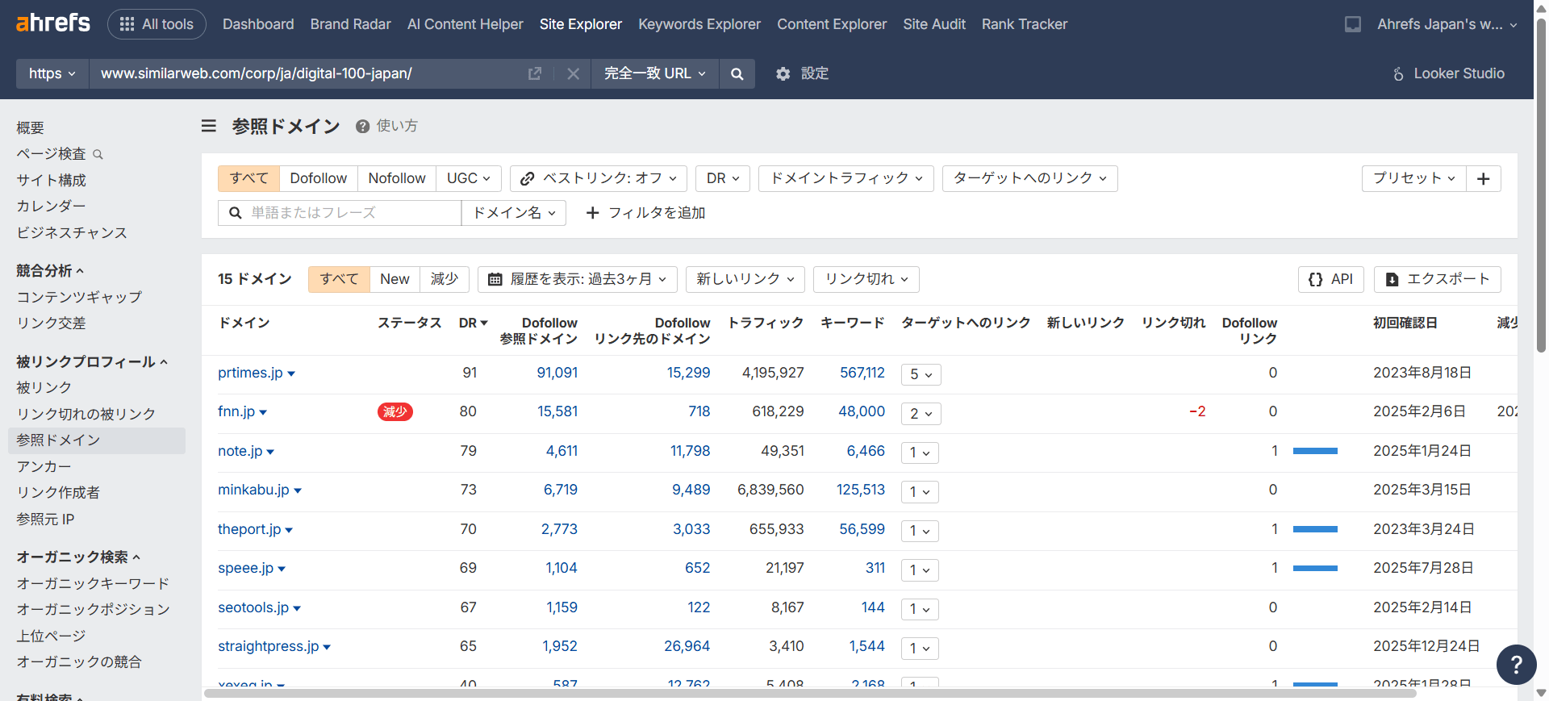Open アンカー in the sidebar
The height and width of the screenshot is (701, 1549).
tap(44, 466)
